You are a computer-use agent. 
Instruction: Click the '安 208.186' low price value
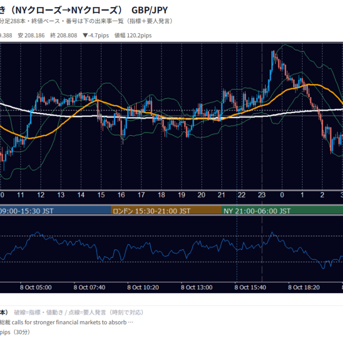(31, 35)
